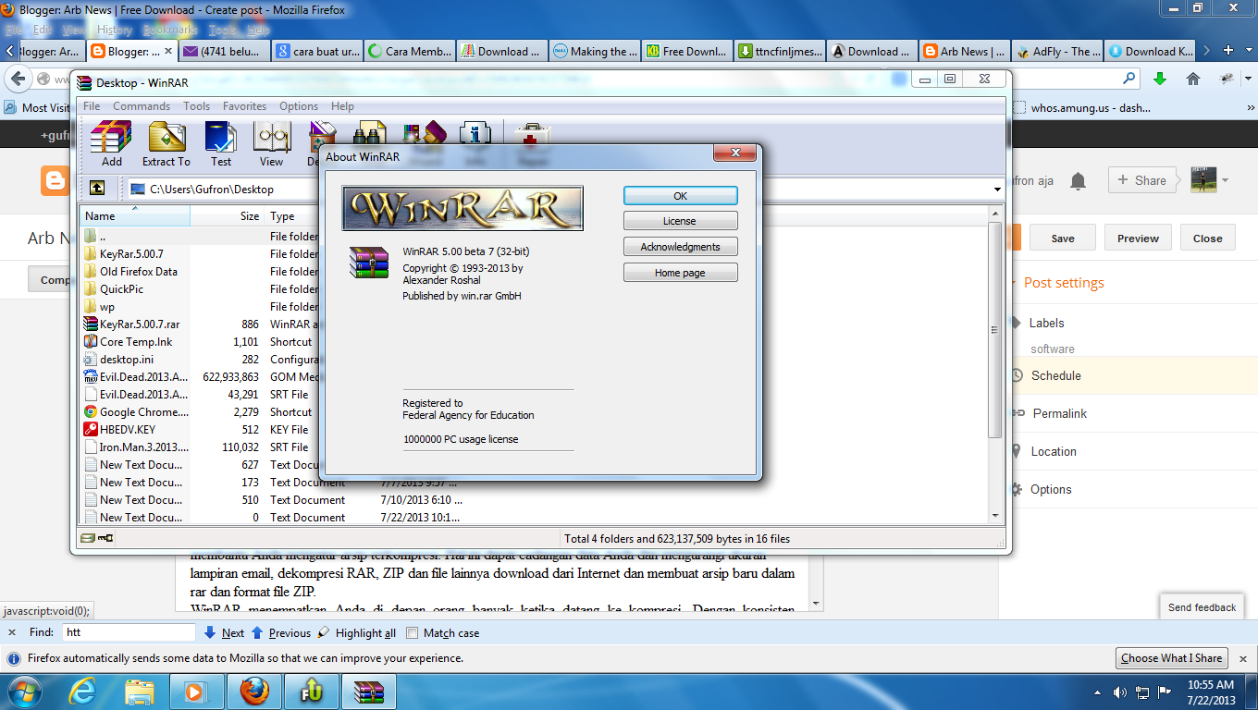Expand the WinRAR path address dropdown
1258x710 pixels.
pos(997,190)
